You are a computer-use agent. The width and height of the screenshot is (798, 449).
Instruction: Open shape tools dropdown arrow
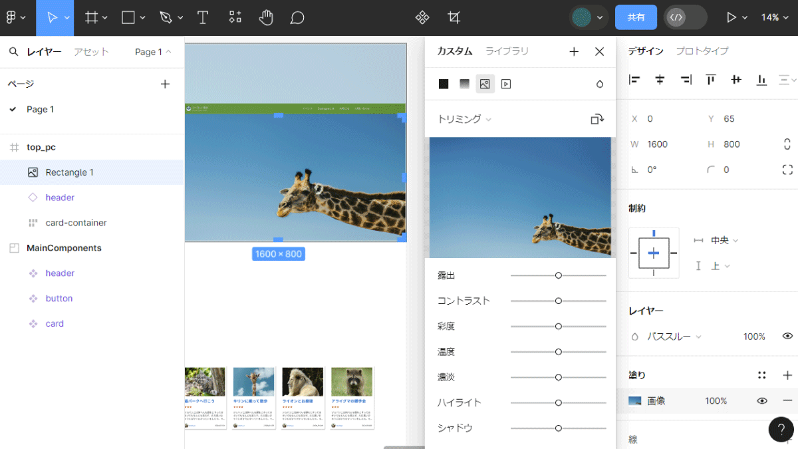(x=142, y=18)
